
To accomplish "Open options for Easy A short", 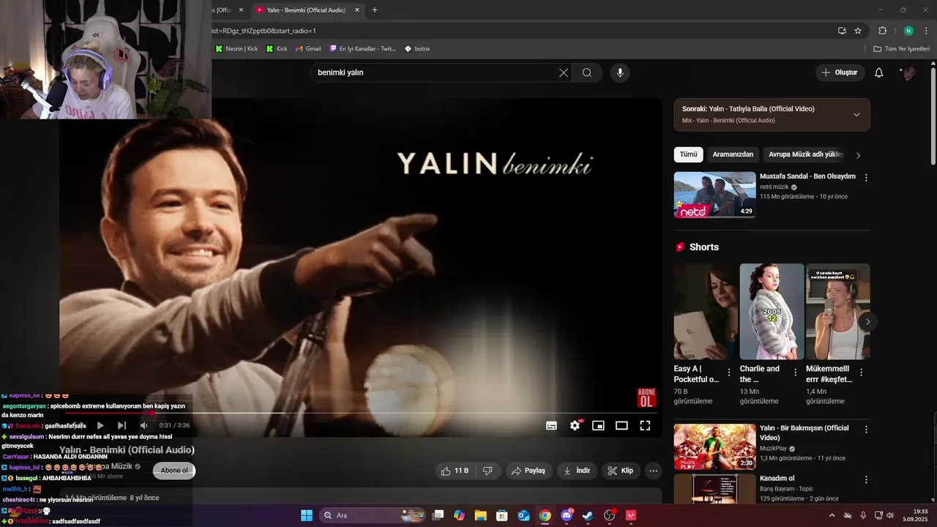I will point(729,373).
